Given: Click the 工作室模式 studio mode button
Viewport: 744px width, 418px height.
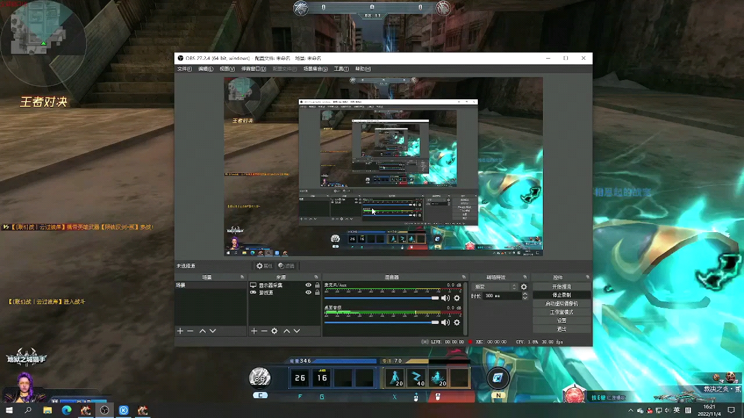Looking at the screenshot, I should coord(561,312).
